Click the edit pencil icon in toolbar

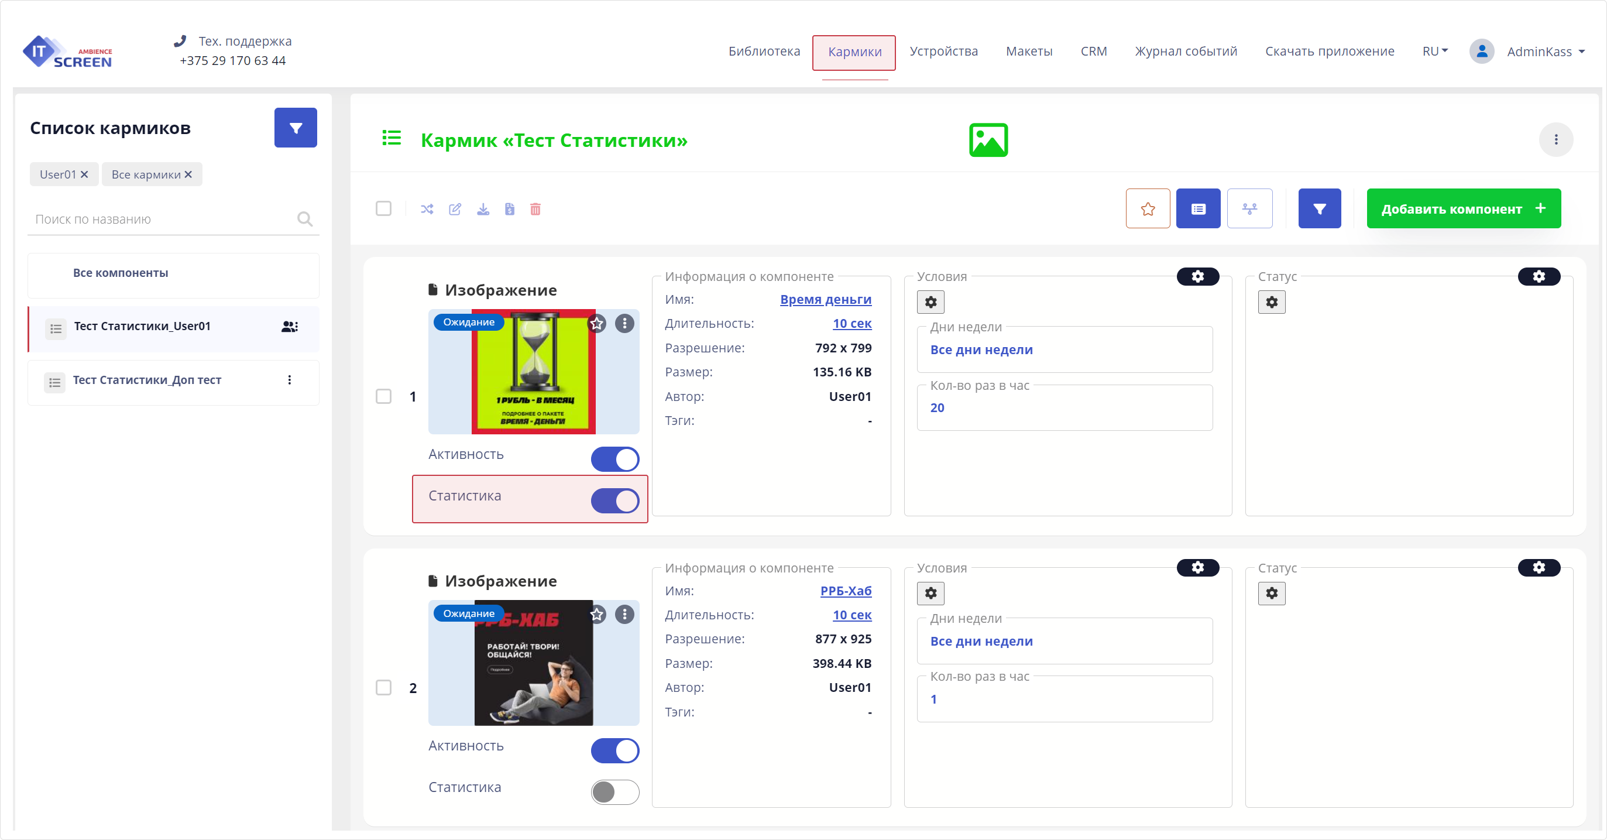(x=455, y=209)
